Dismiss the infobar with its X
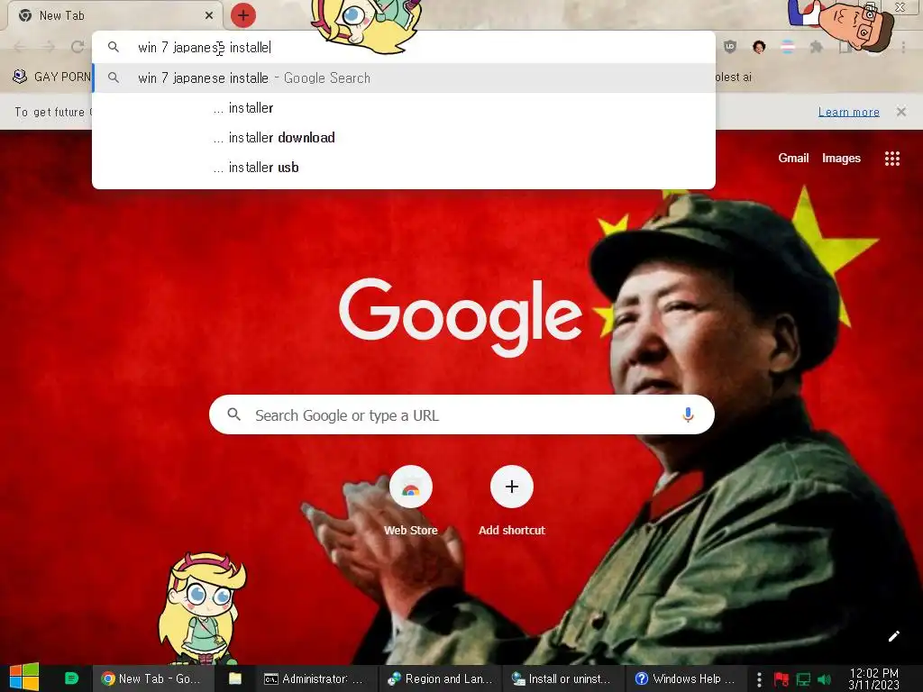 [x=901, y=112]
